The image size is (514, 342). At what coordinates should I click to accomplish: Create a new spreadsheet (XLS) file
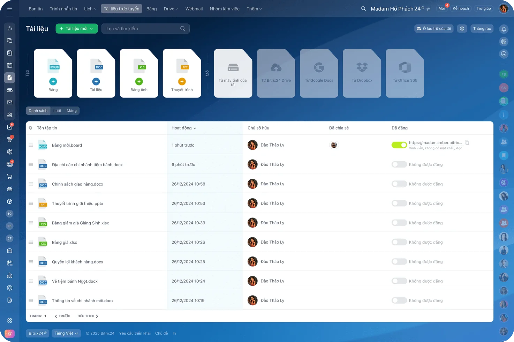click(139, 73)
